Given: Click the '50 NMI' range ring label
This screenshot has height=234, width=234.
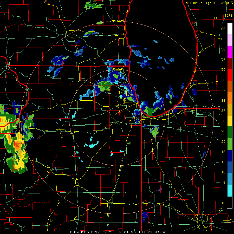Looking at the screenshot, I should (x=117, y=69).
